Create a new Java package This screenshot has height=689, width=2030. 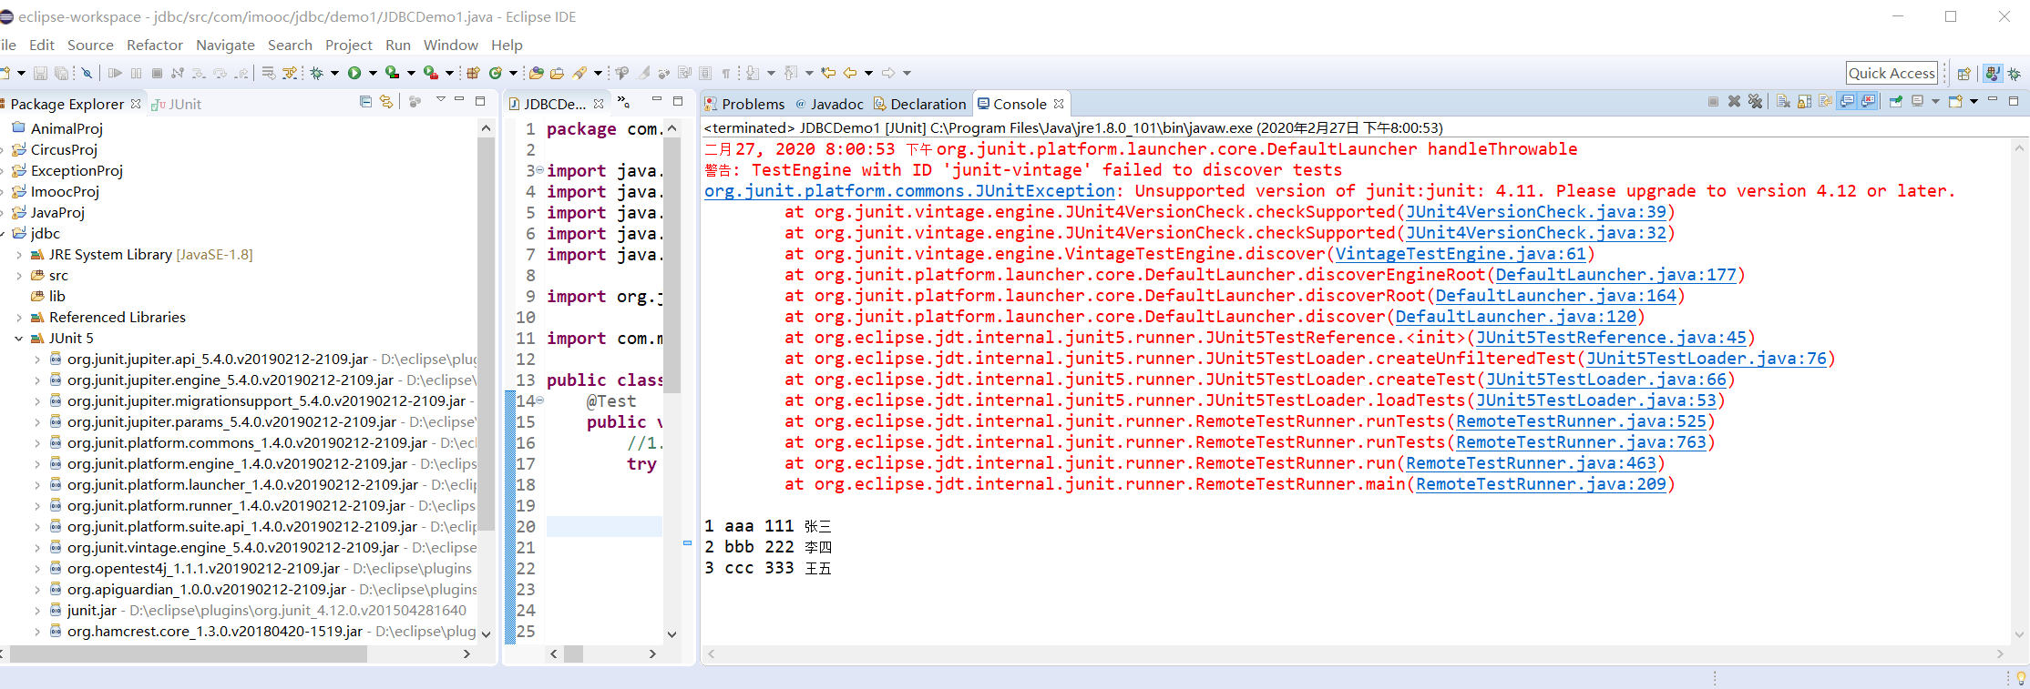473,73
